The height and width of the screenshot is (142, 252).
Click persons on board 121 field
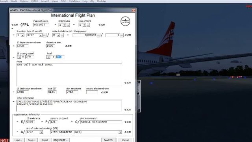click(x=54, y=122)
